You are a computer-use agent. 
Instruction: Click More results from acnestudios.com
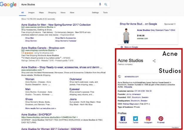click(x=41, y=108)
